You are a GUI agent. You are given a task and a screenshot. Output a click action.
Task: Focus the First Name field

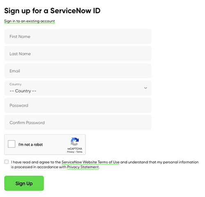click(78, 37)
